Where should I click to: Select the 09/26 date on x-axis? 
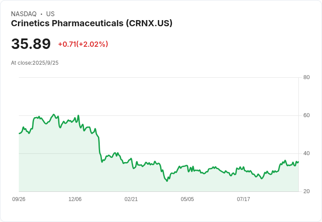point(19,199)
